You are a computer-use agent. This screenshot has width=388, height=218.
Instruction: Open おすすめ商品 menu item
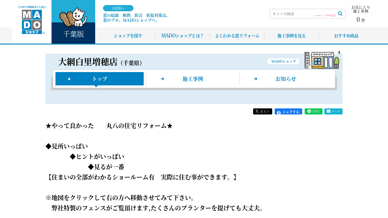(346, 36)
